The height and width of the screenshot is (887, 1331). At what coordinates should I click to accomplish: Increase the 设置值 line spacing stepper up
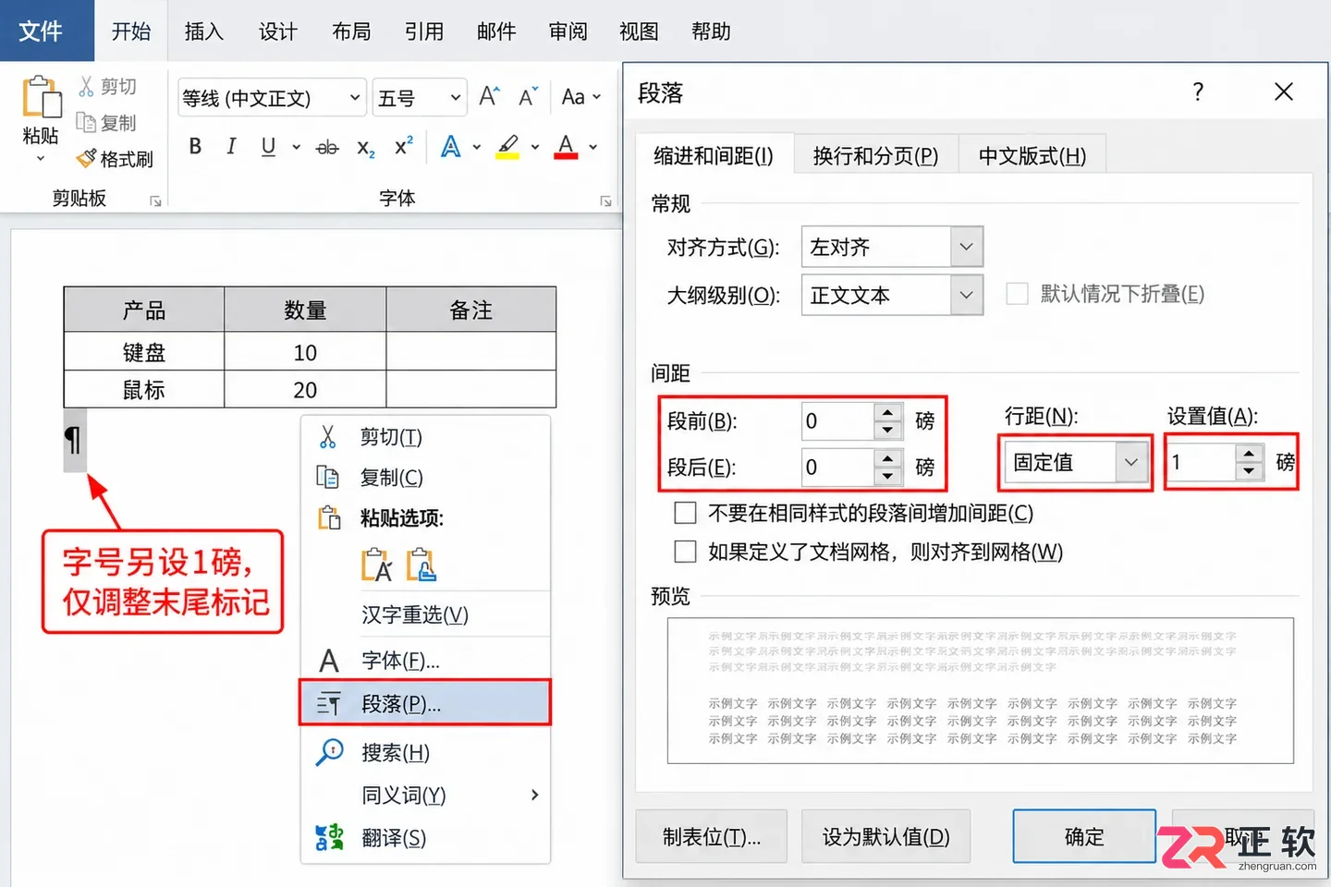[x=1249, y=453]
